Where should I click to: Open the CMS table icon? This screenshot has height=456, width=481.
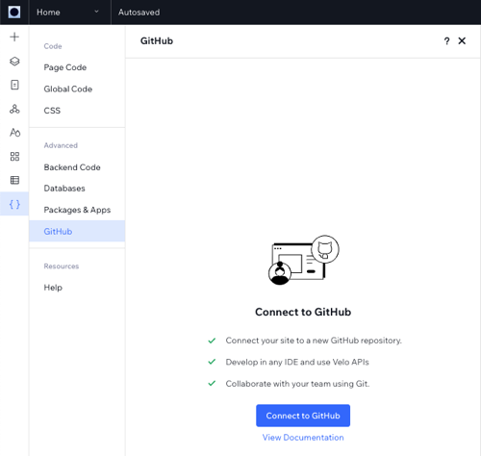[x=14, y=180]
